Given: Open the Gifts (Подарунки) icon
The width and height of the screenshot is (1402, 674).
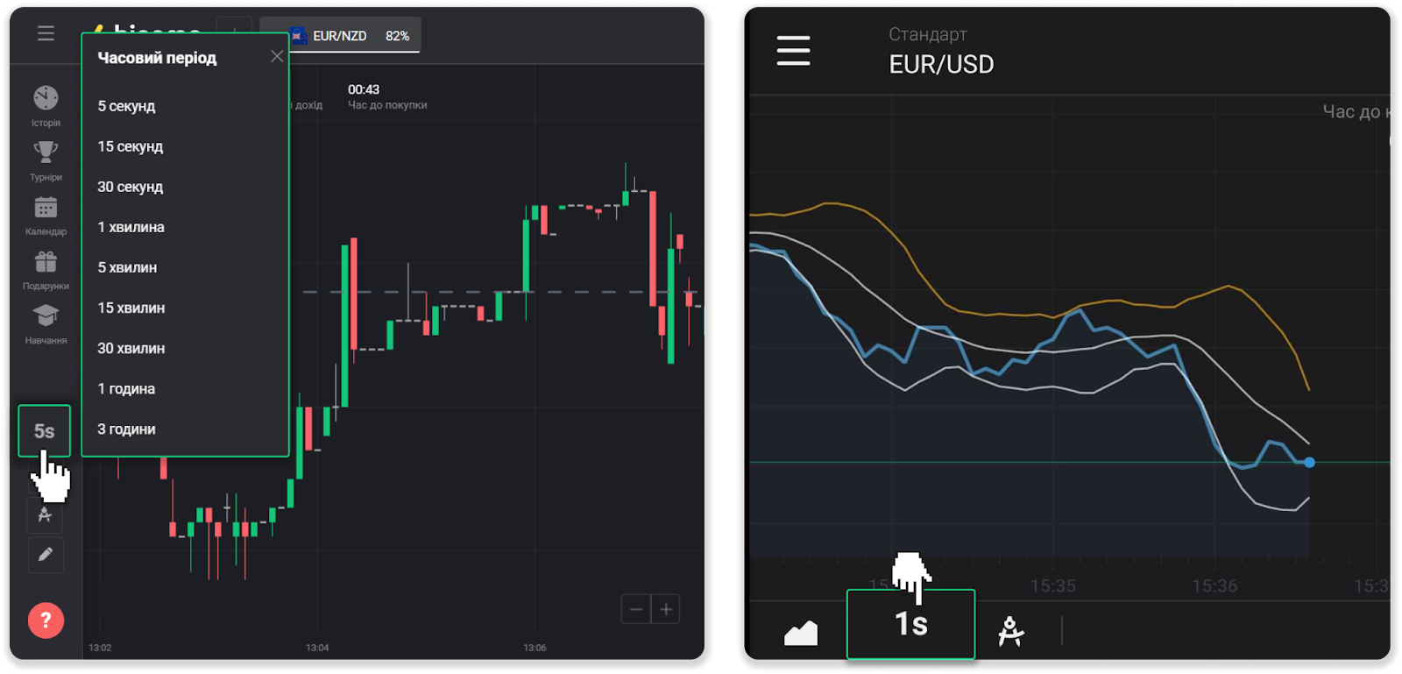Looking at the screenshot, I should (x=46, y=262).
